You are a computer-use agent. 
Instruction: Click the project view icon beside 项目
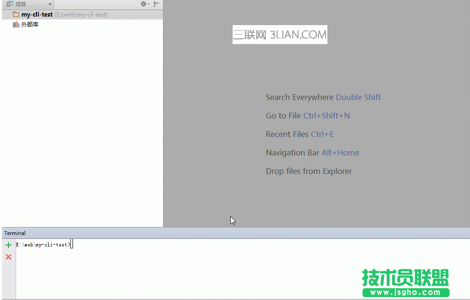click(x=9, y=4)
